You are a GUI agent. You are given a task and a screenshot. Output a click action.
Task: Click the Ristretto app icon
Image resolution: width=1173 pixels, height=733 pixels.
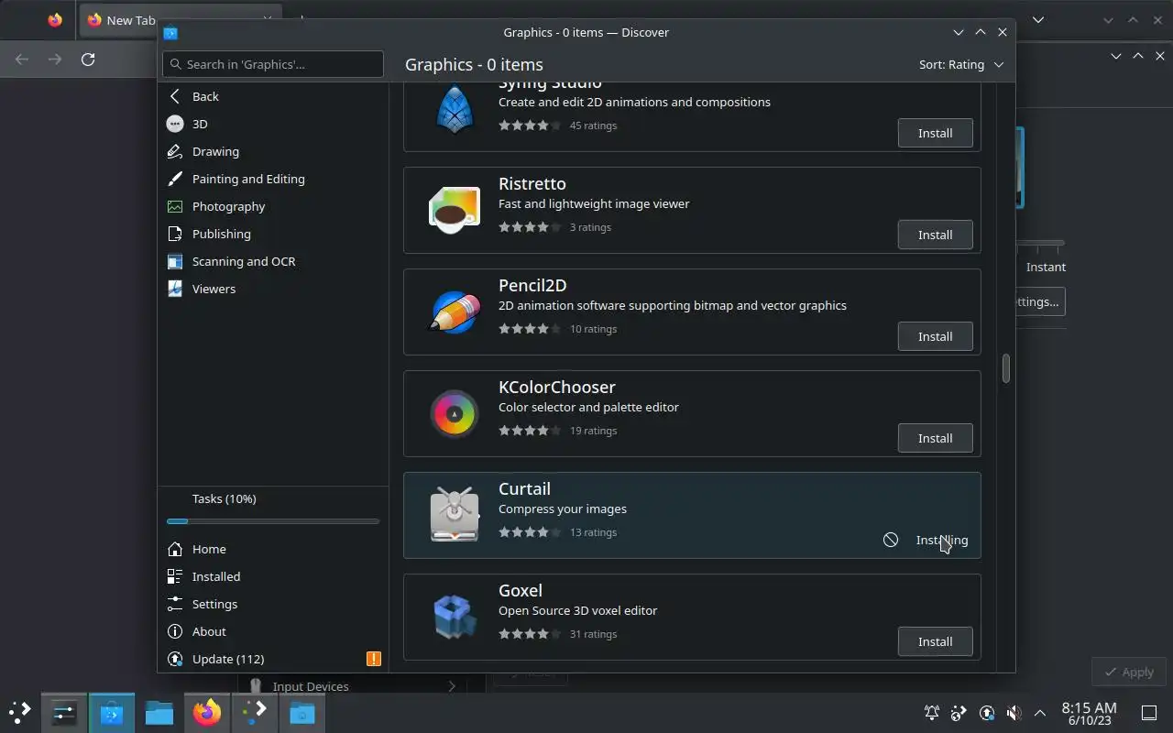tap(455, 210)
